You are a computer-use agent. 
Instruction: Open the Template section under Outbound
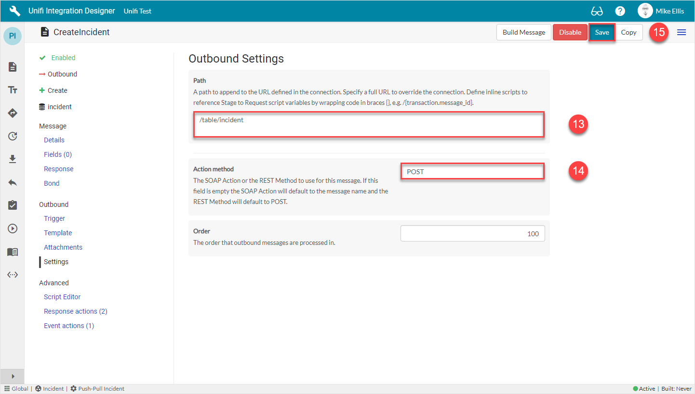pyautogui.click(x=58, y=233)
